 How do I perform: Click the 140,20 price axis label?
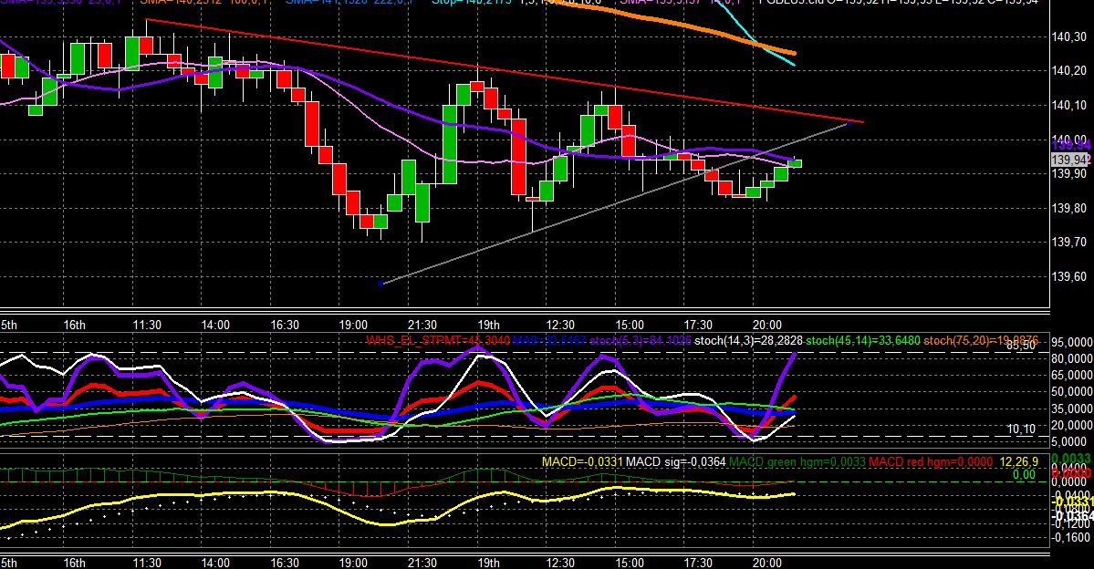click(x=1068, y=70)
